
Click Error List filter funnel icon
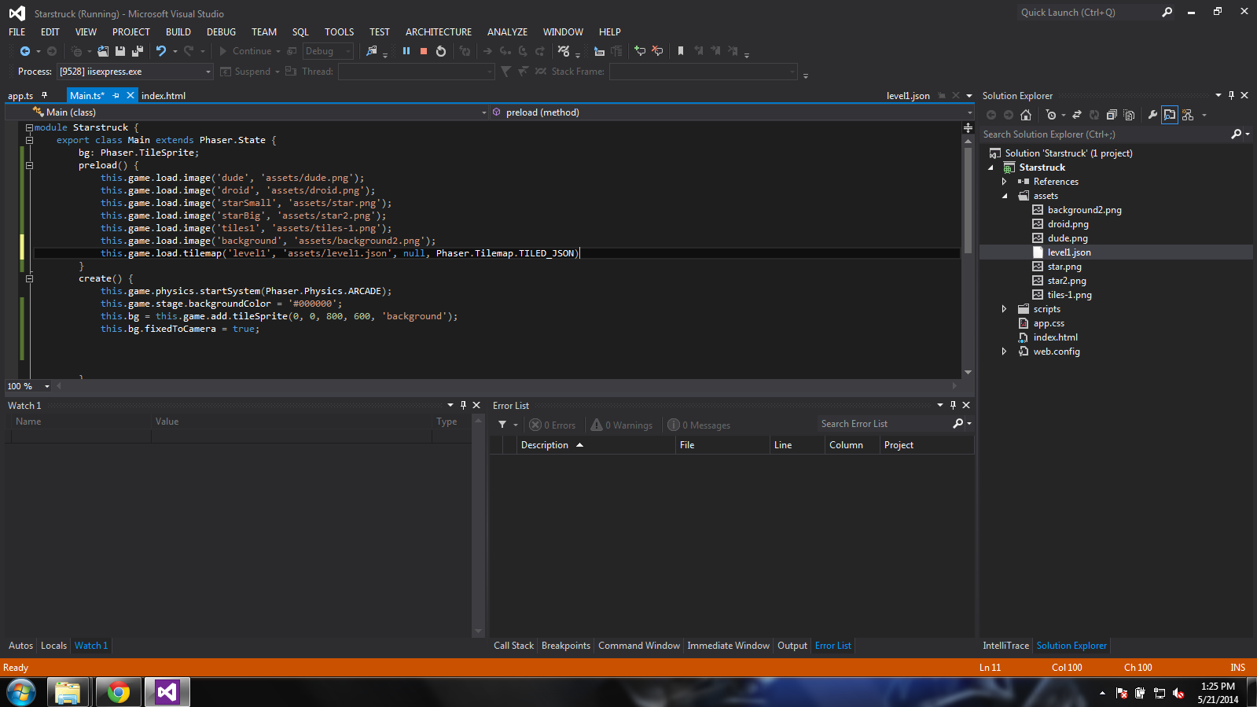click(502, 425)
